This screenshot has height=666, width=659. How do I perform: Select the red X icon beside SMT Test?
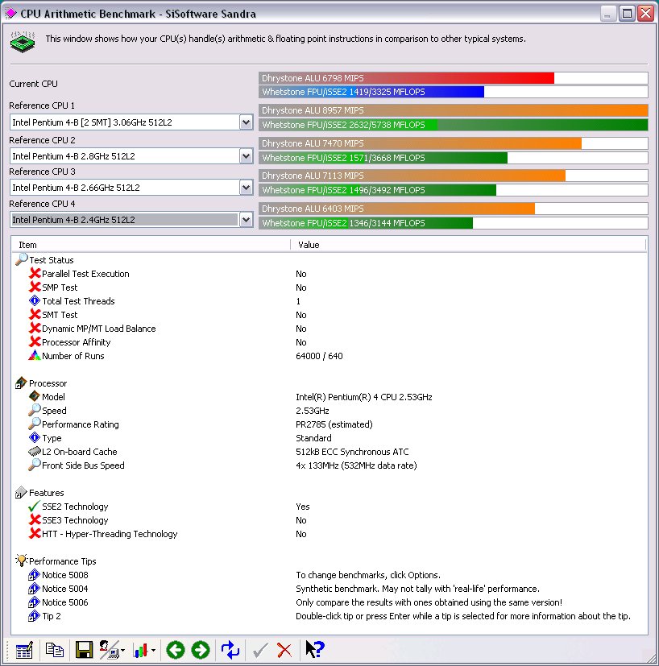pos(35,315)
